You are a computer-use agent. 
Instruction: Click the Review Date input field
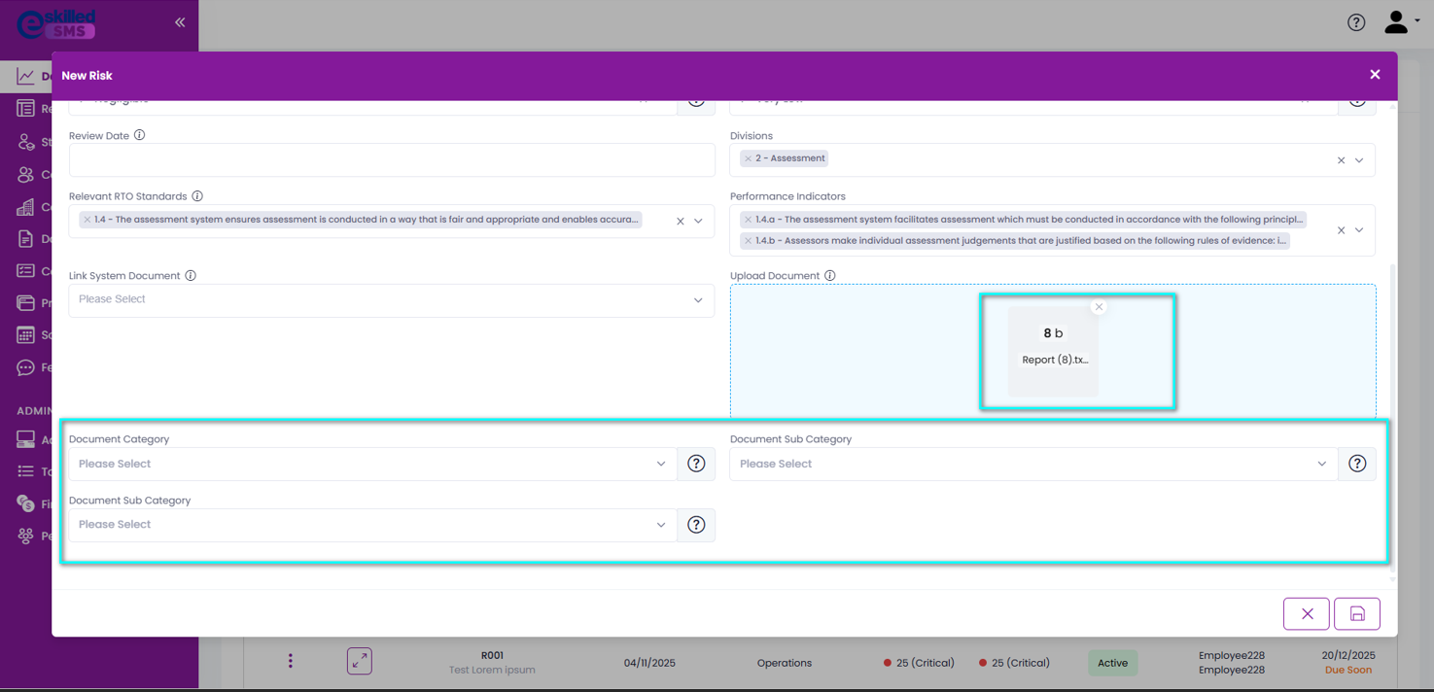[391, 160]
